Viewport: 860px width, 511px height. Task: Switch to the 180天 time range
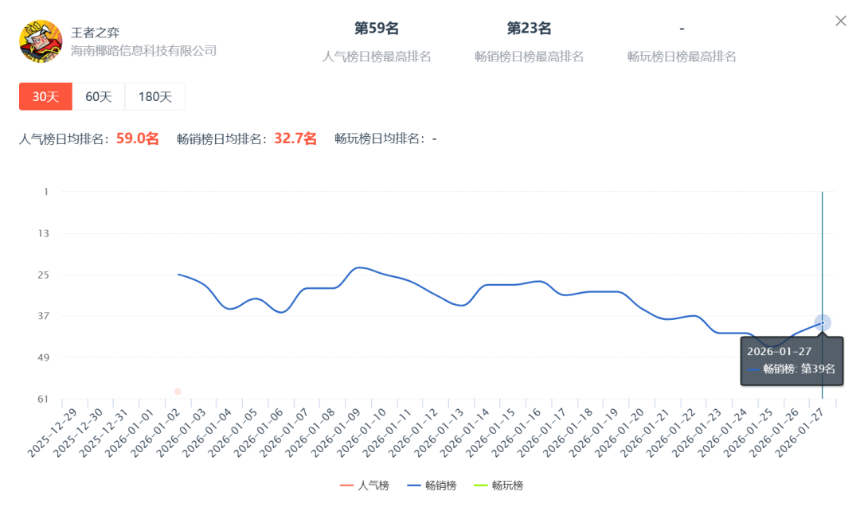pyautogui.click(x=154, y=96)
